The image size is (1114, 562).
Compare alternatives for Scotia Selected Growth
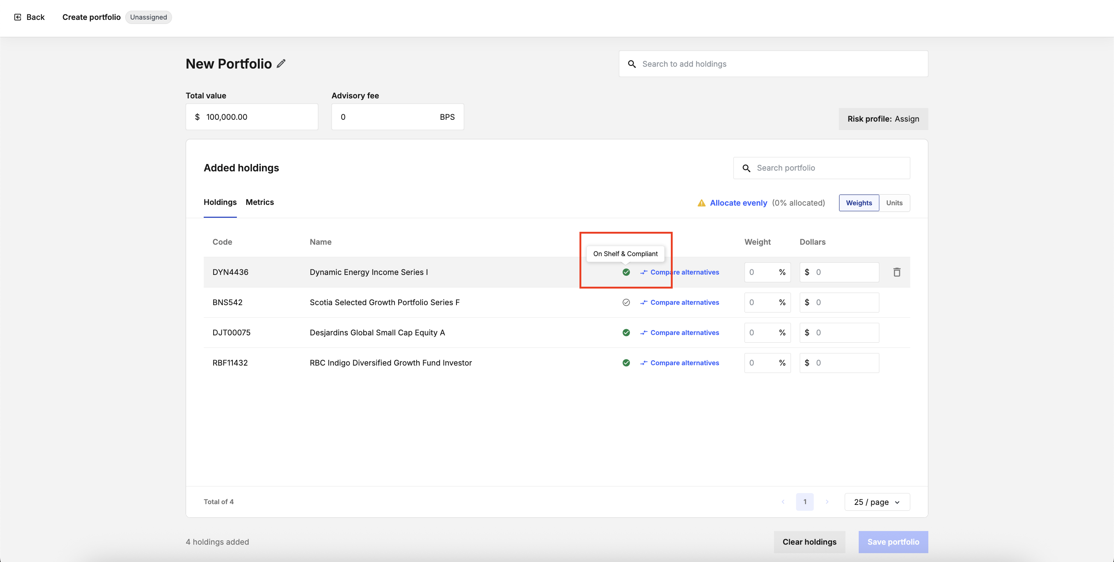680,303
